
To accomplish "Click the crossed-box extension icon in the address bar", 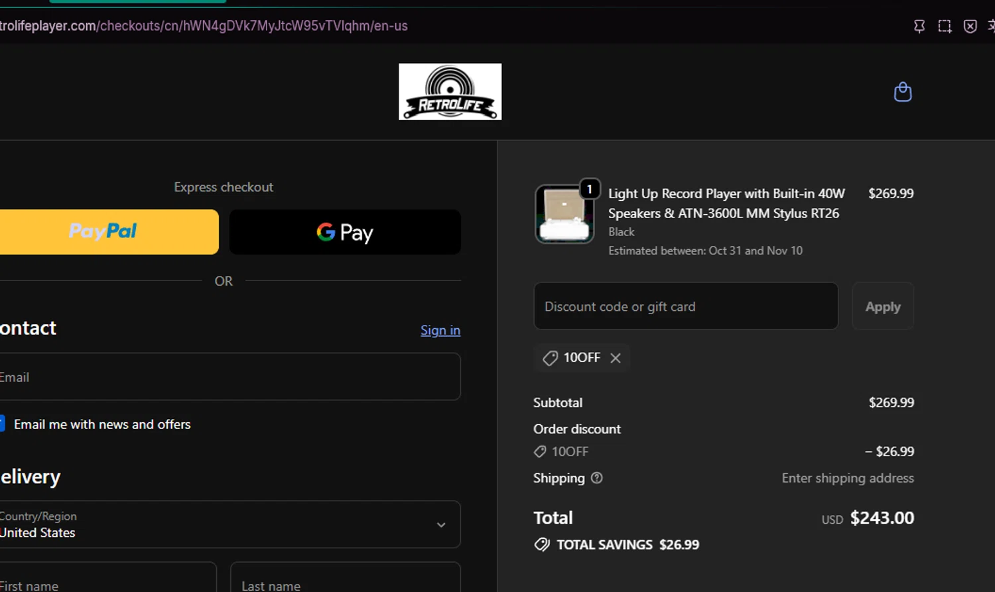I will pos(970,26).
